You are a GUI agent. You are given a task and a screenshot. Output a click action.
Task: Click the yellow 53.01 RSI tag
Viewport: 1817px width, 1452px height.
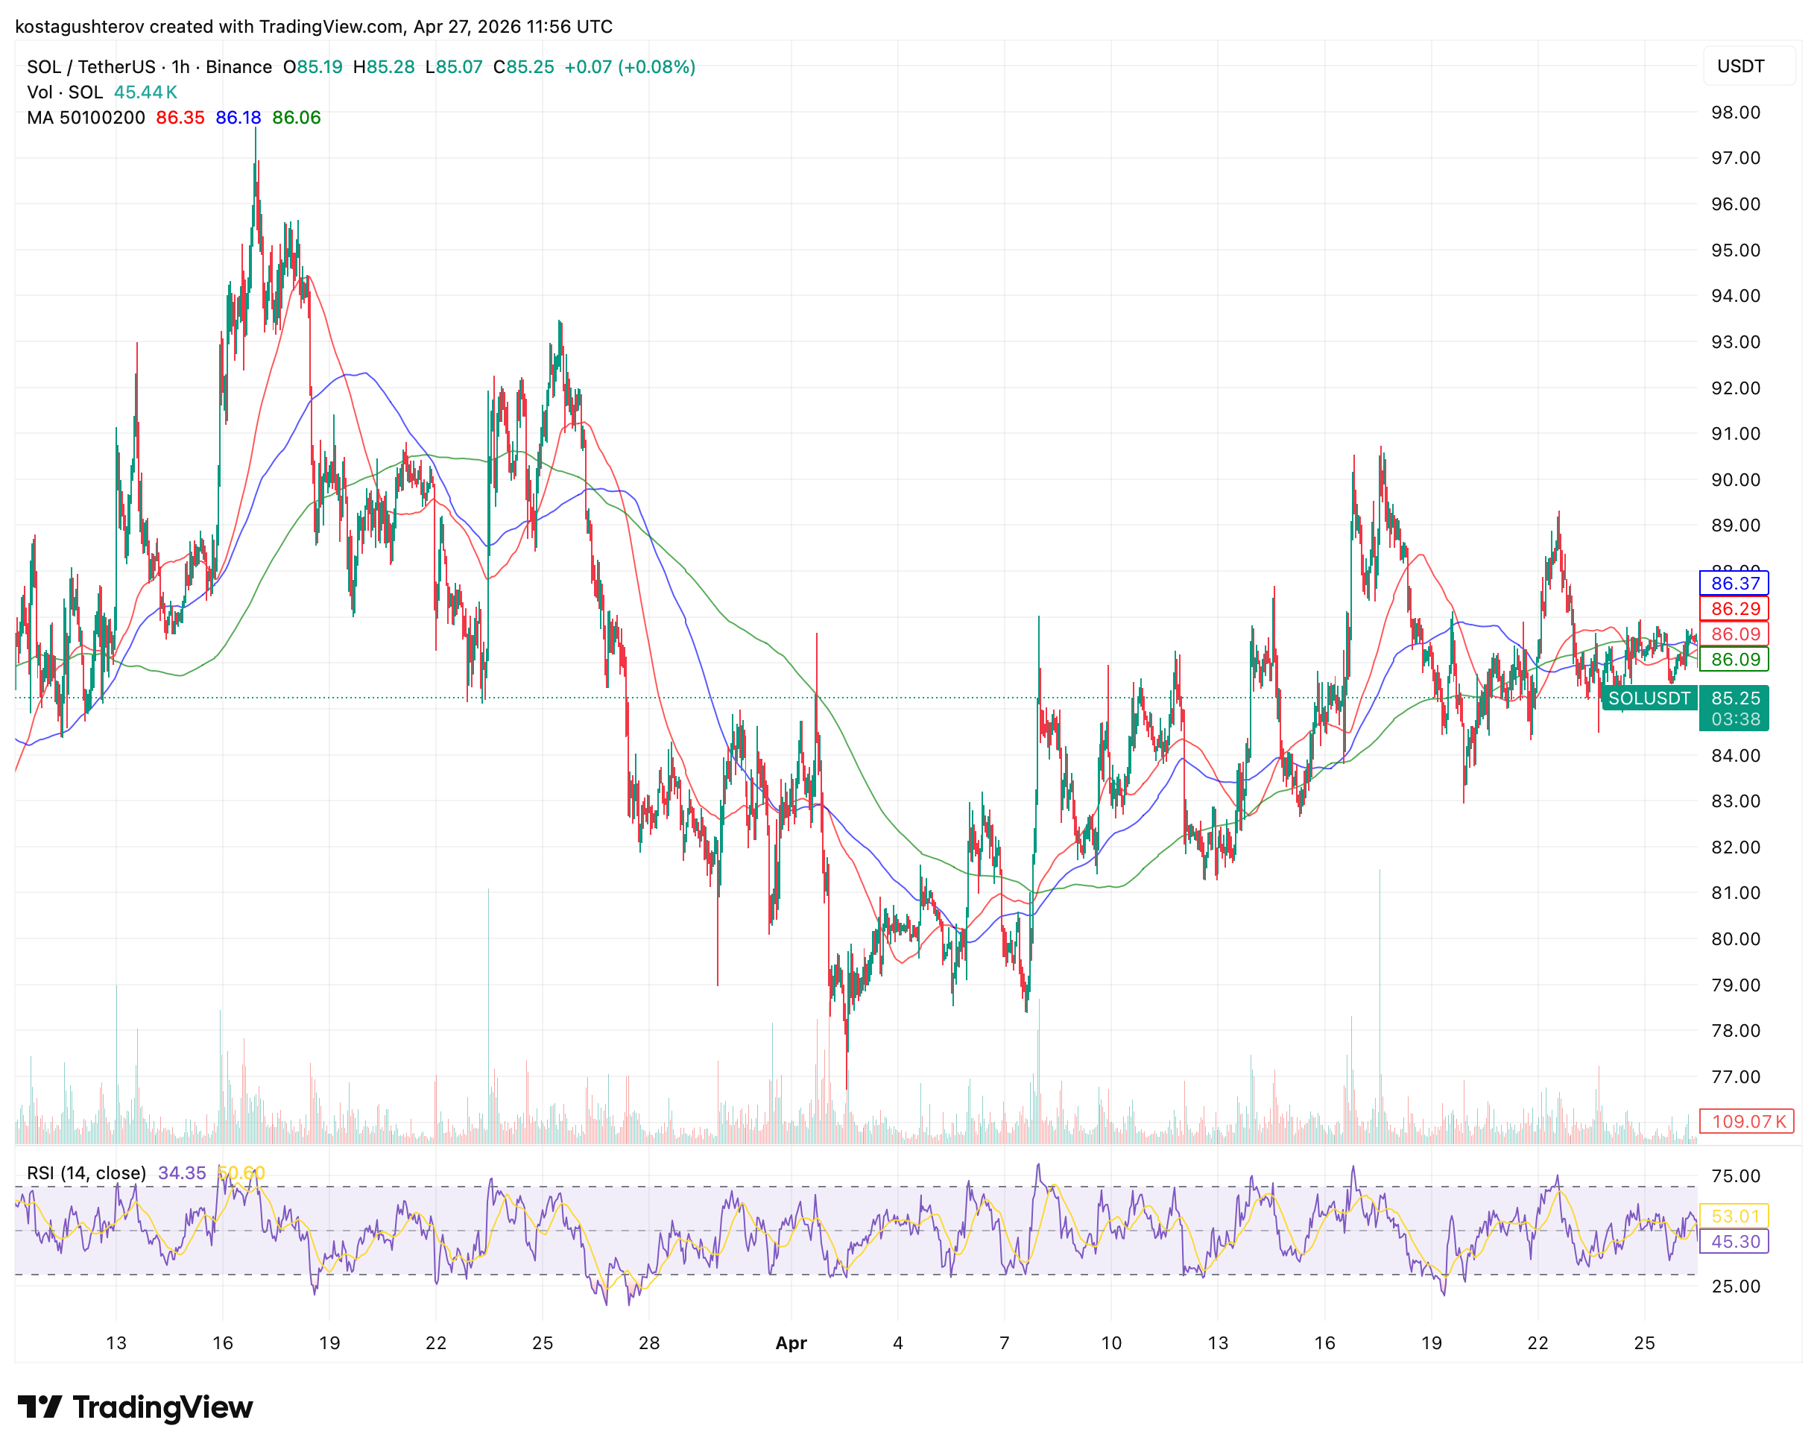tap(1734, 1216)
